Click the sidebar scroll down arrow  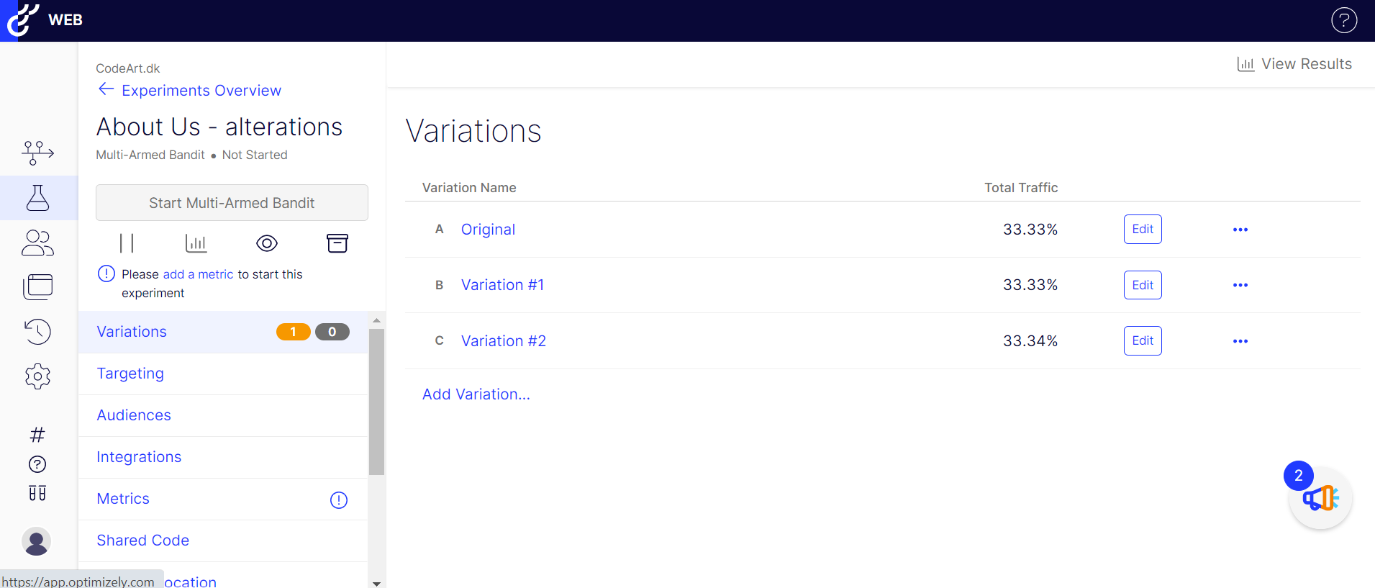(x=376, y=583)
